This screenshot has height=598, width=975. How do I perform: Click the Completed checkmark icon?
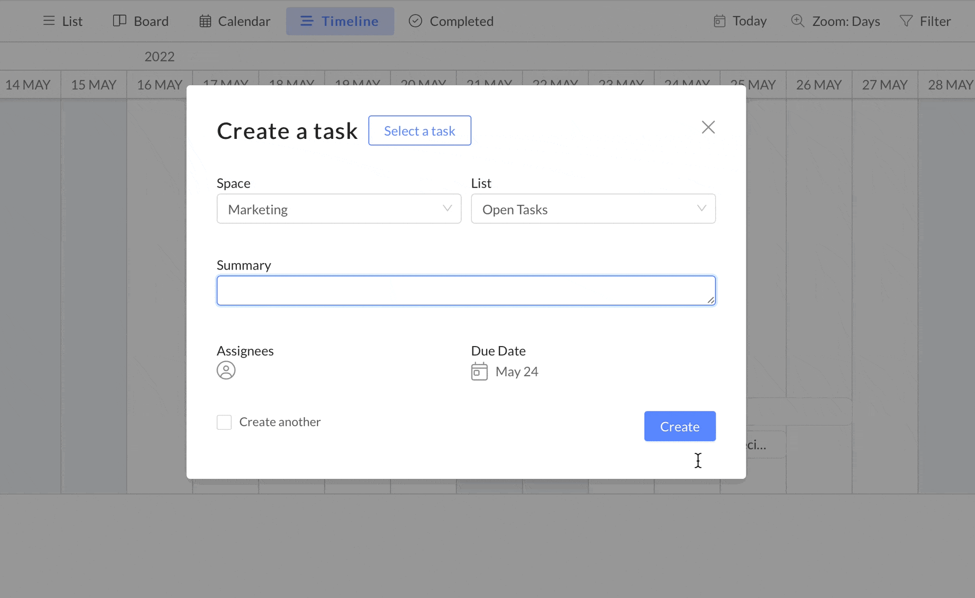[x=415, y=21]
